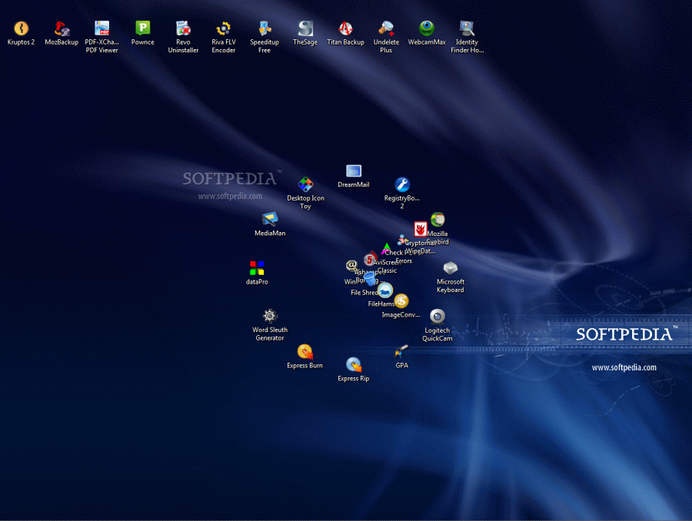Click the DreamMail desktop icon
Screen dimensions: 692x521
(x=354, y=171)
